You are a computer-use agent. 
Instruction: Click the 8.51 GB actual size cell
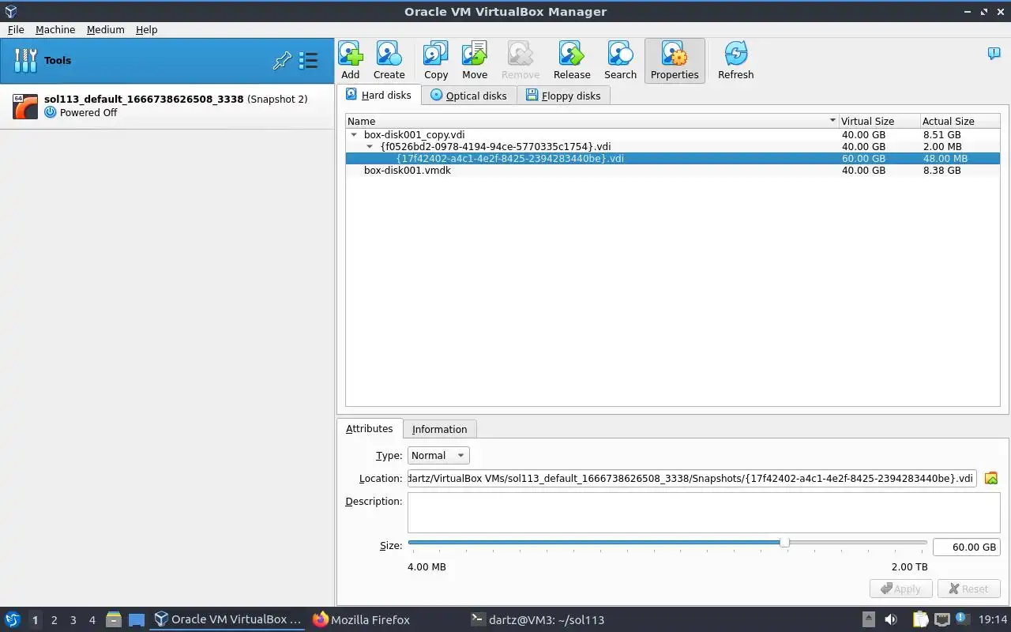(941, 134)
